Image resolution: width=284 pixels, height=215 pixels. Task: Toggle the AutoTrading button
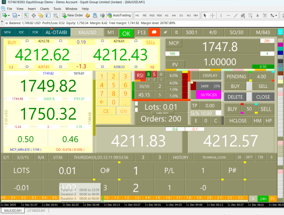pos(119,15)
